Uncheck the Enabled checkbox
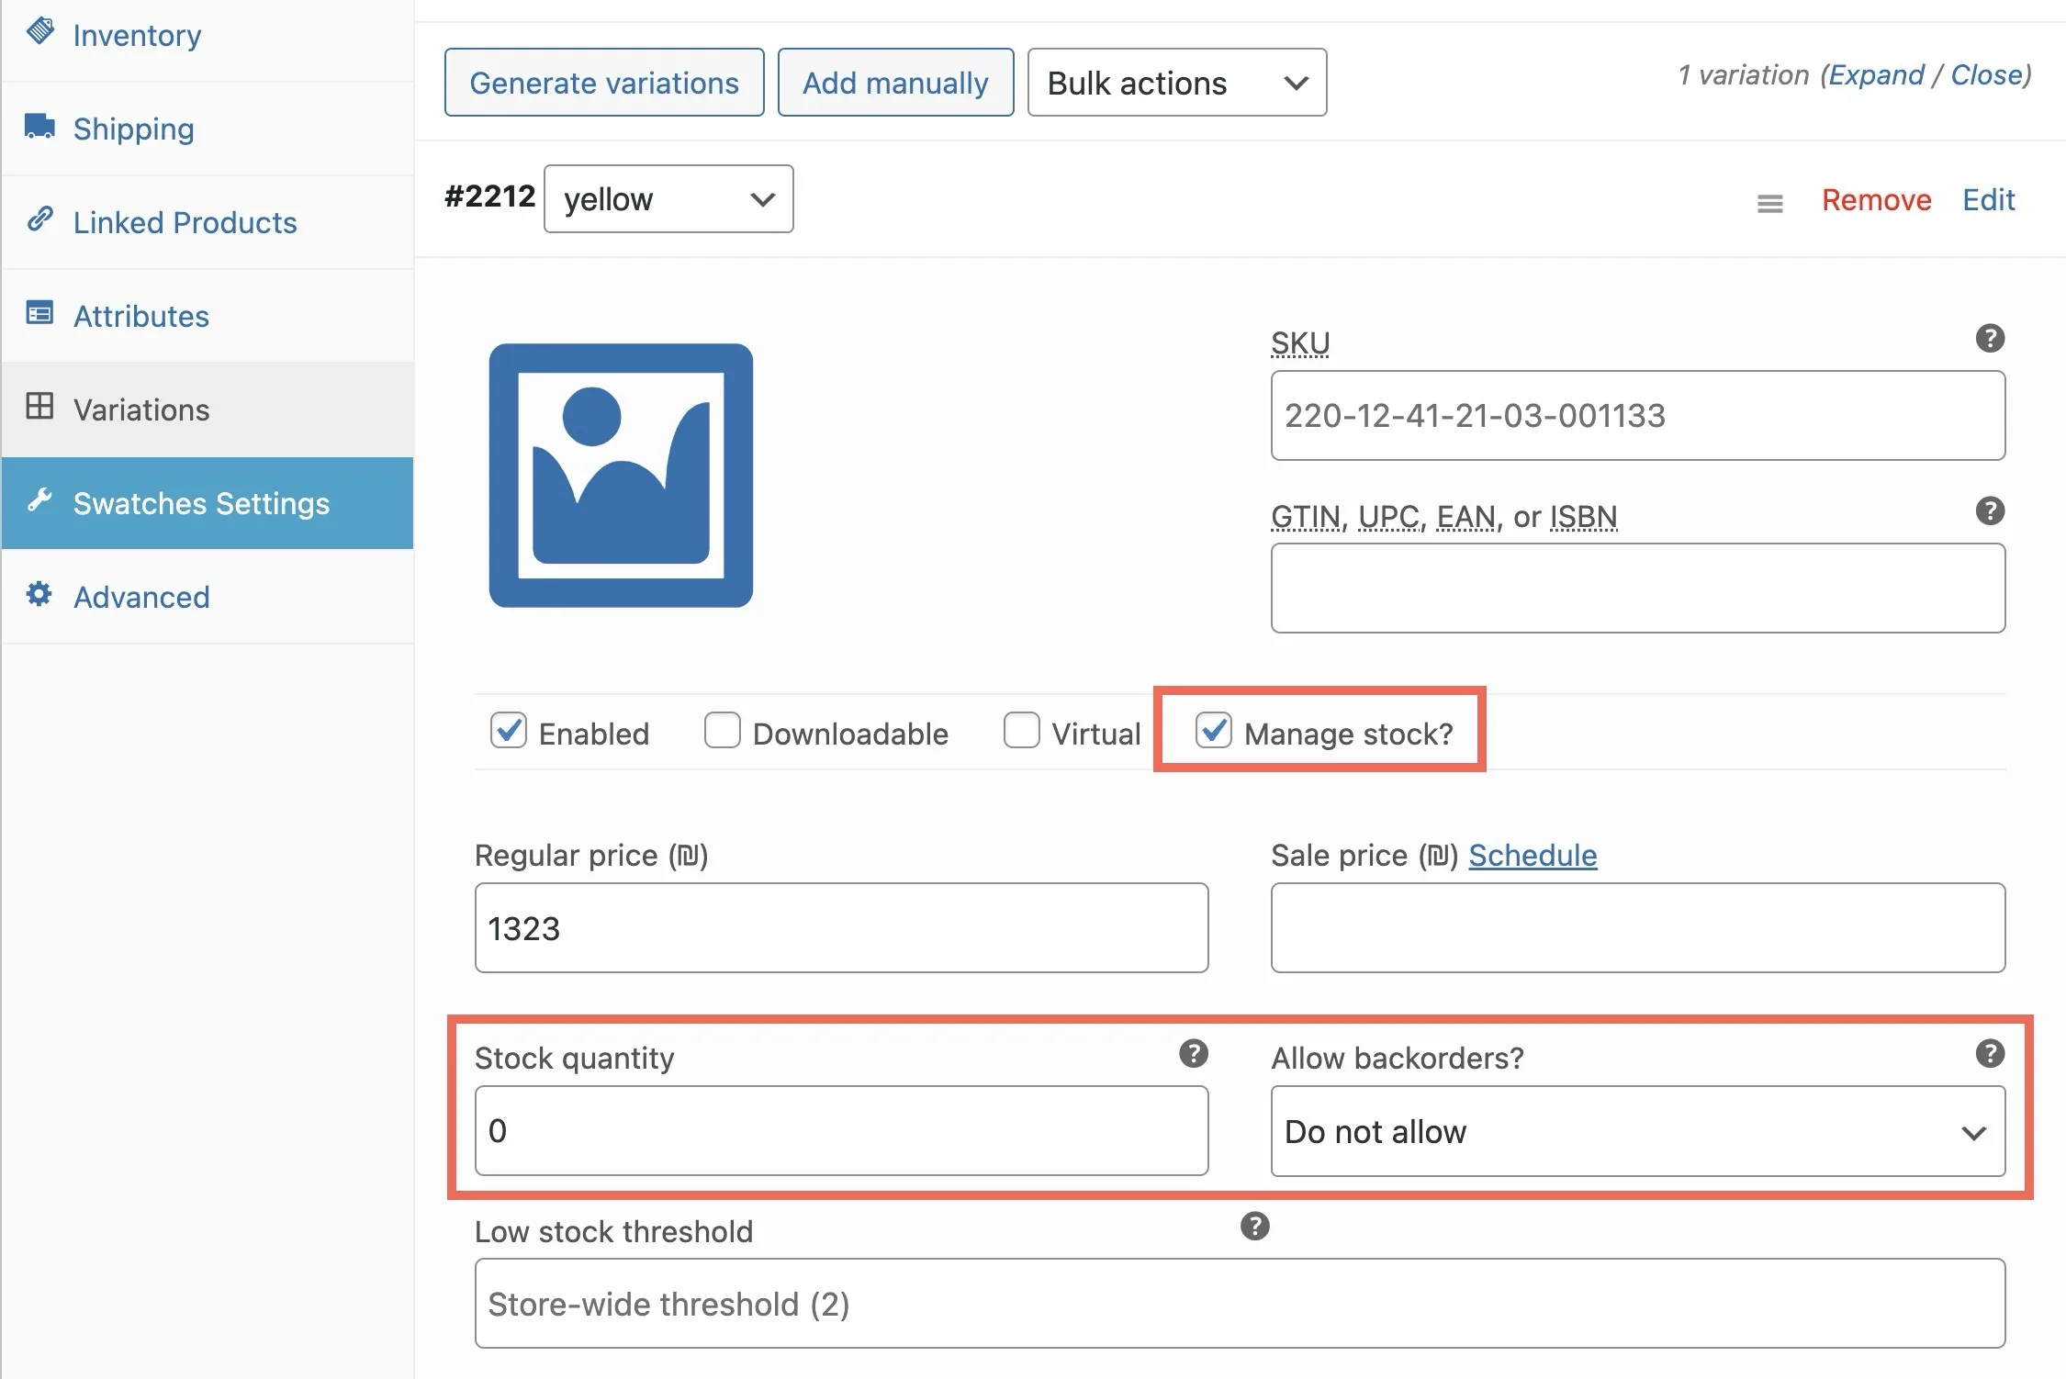This screenshot has width=2066, height=1379. tap(509, 731)
